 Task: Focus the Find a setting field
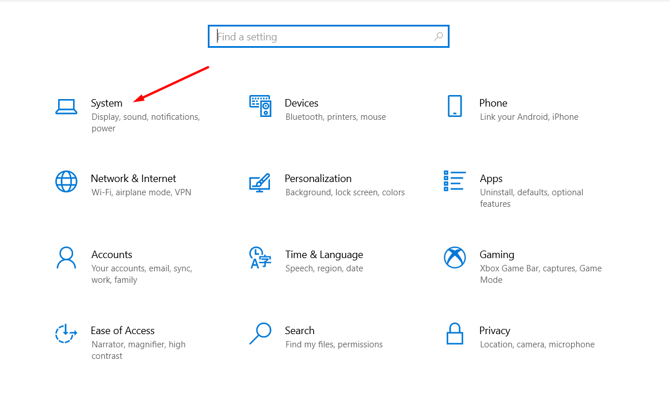[329, 36]
